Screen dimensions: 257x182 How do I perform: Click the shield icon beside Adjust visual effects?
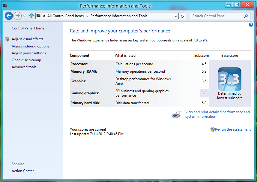[7, 39]
